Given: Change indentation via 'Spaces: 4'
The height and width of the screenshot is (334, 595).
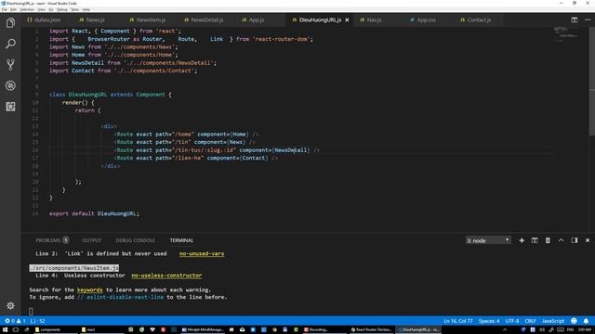Looking at the screenshot, I should point(489,321).
